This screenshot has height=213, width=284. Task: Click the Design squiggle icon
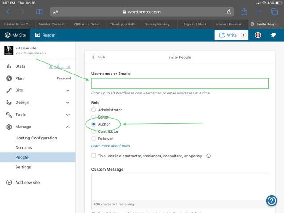pos(9,102)
